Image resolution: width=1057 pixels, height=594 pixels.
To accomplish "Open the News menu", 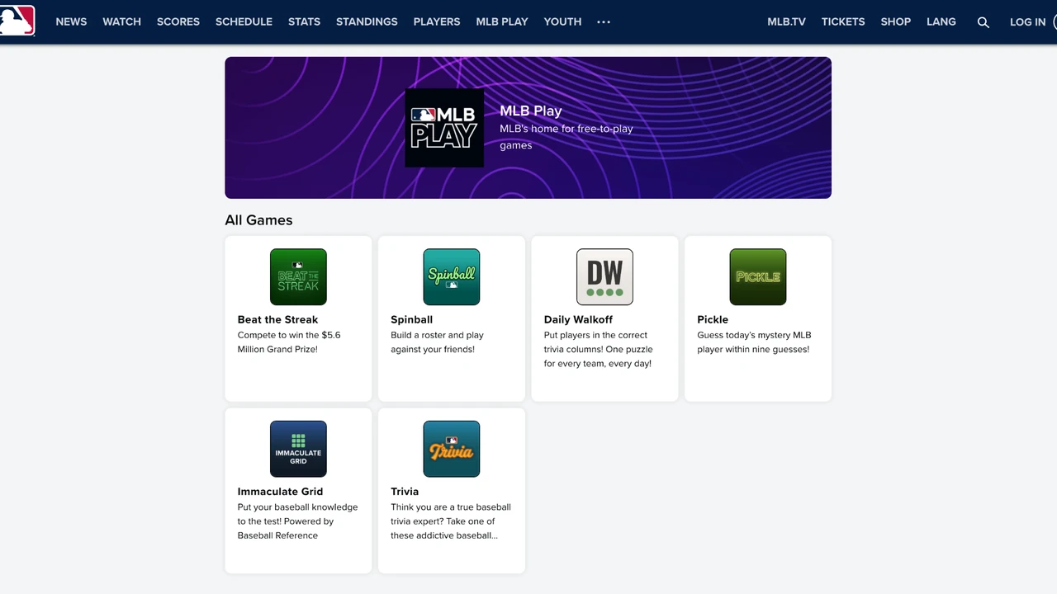I will pos(71,21).
